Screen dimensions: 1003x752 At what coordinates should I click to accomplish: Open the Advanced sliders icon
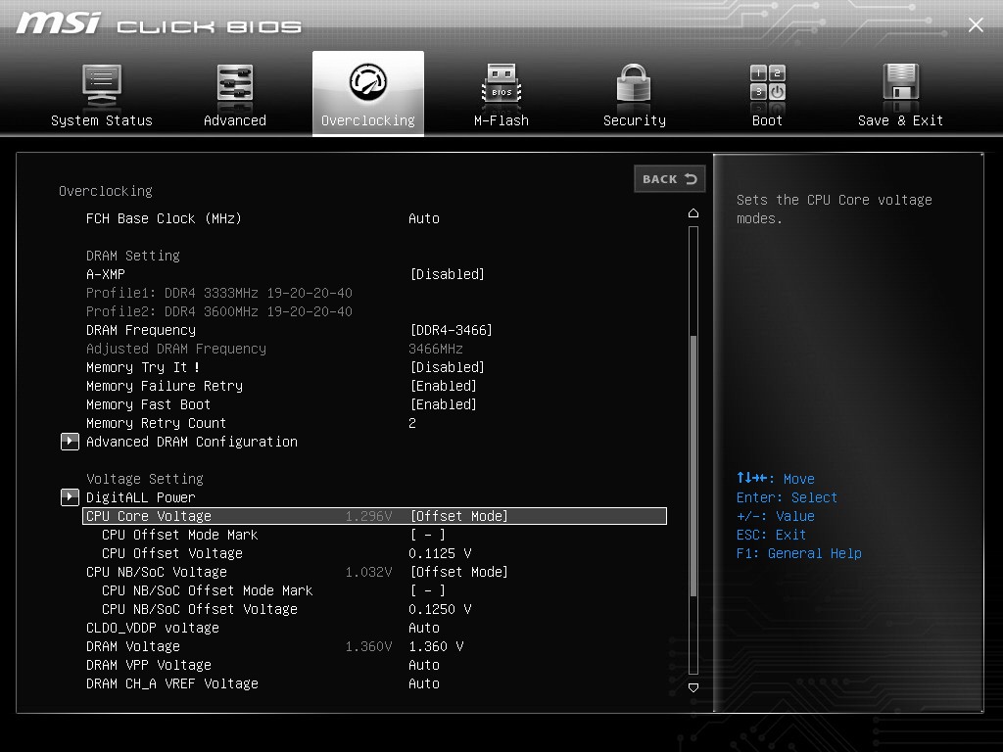point(235,84)
